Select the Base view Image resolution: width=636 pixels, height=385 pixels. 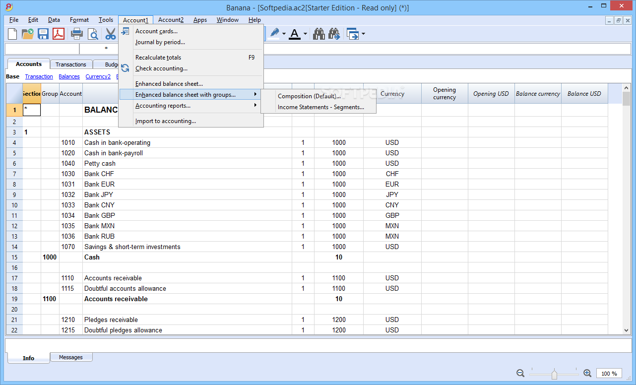[13, 76]
